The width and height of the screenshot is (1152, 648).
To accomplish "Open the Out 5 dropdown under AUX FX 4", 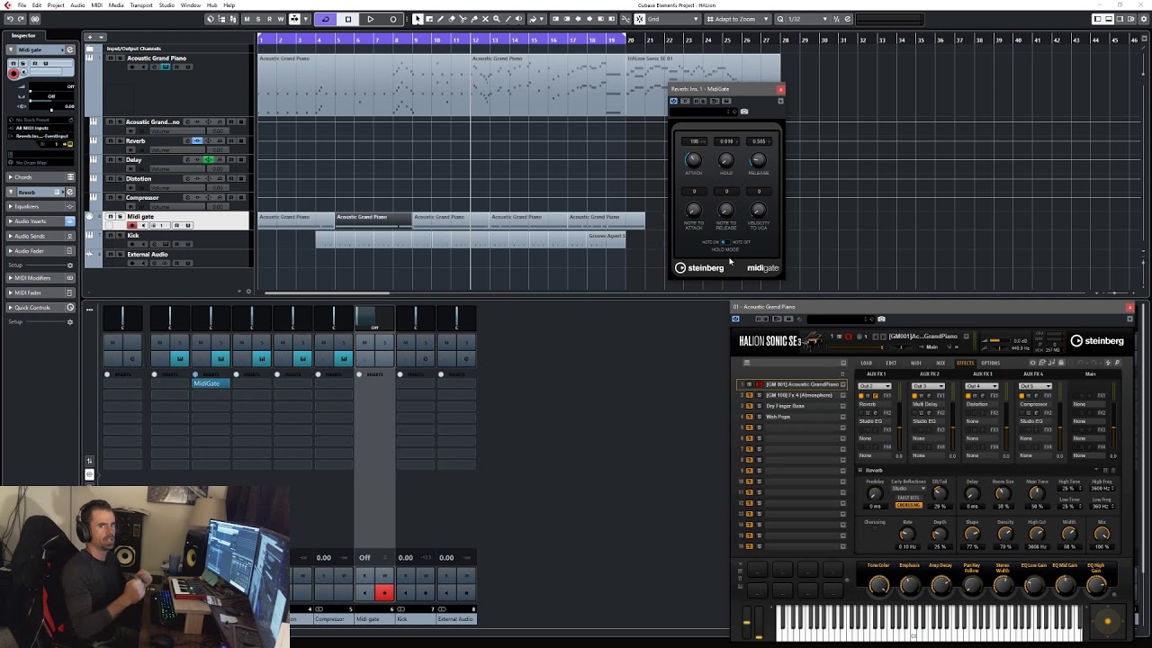I will click(x=1035, y=386).
